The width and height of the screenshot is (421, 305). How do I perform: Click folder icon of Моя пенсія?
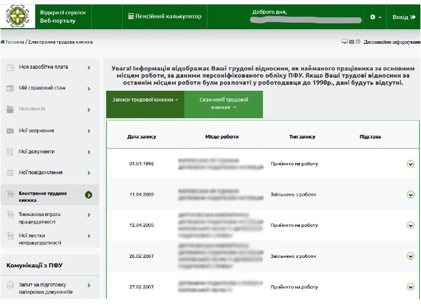10,109
